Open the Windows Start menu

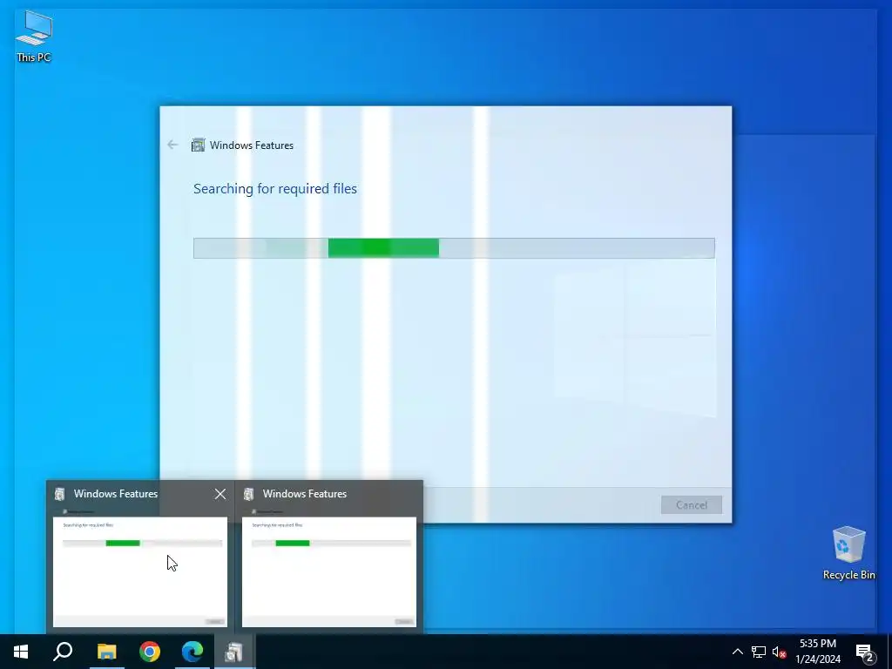point(21,652)
